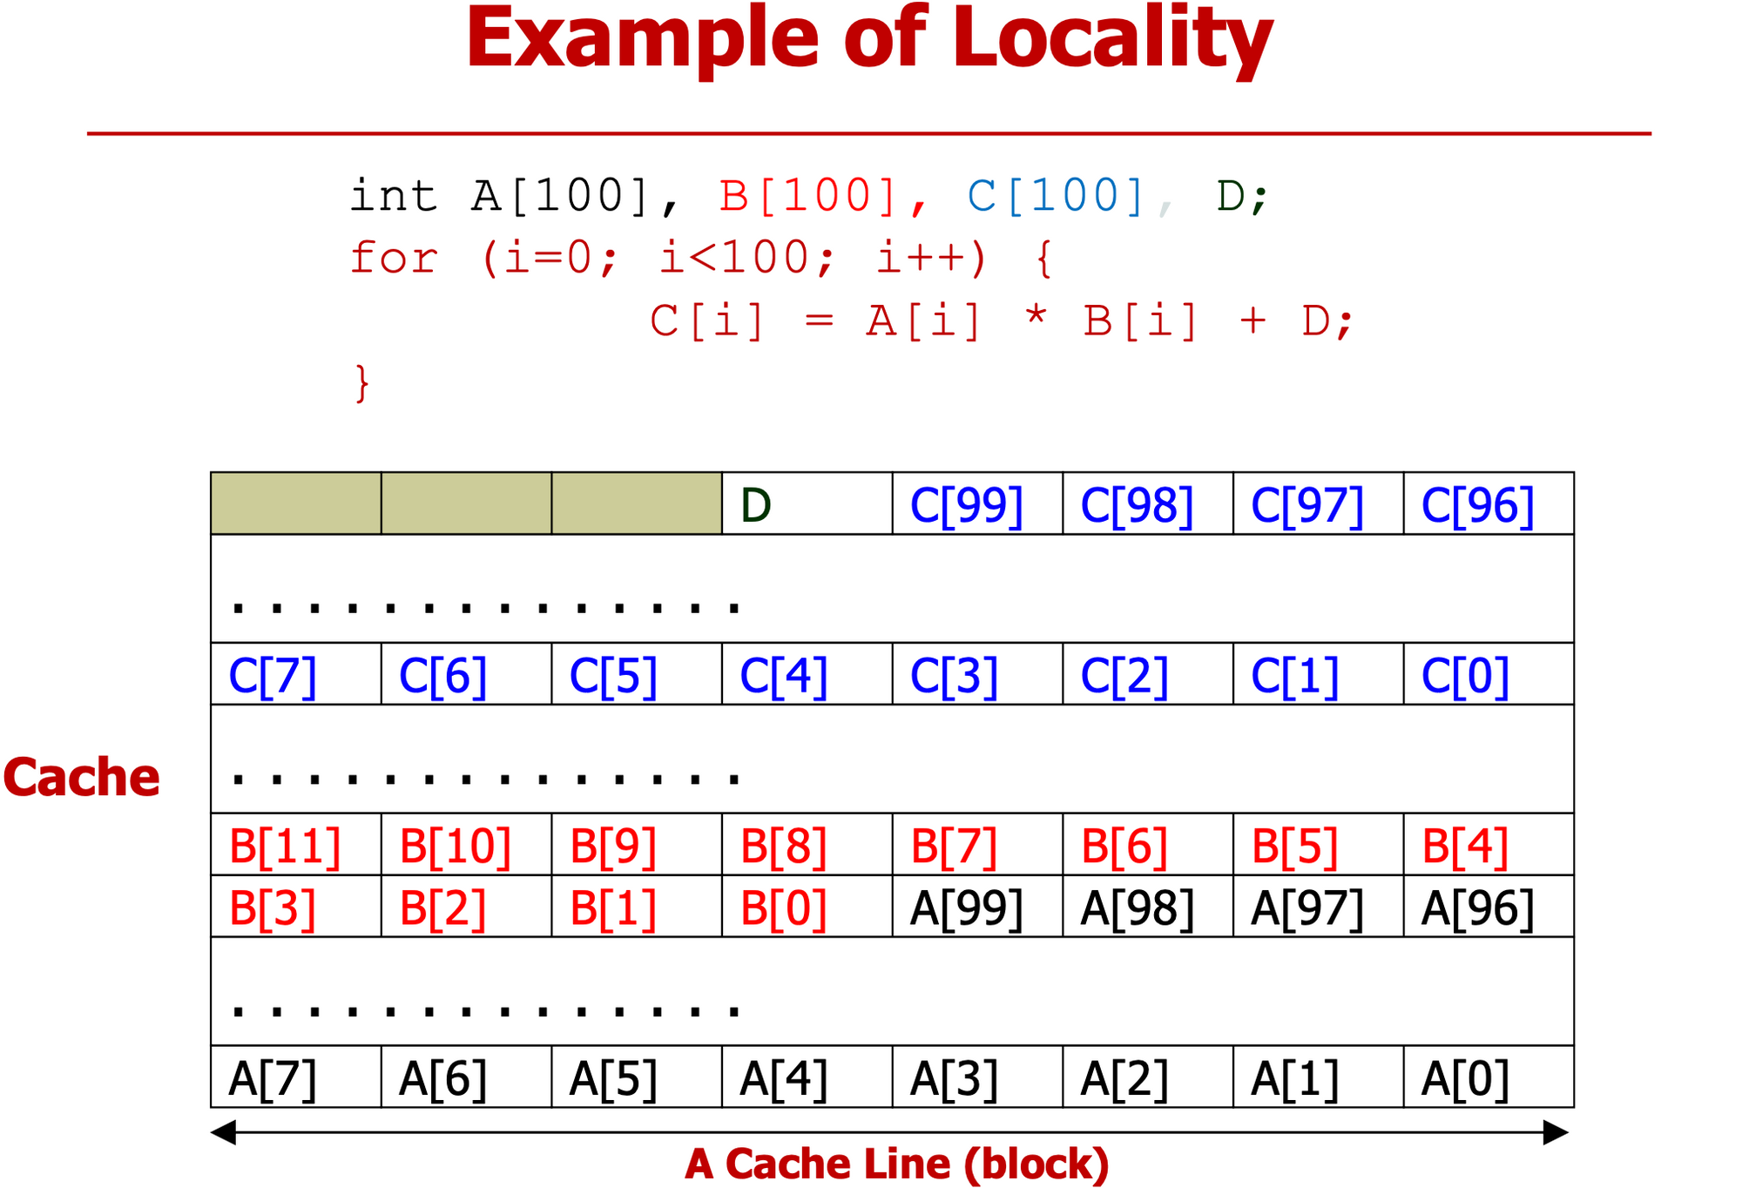Click the C[0] cache cell

(x=1488, y=675)
